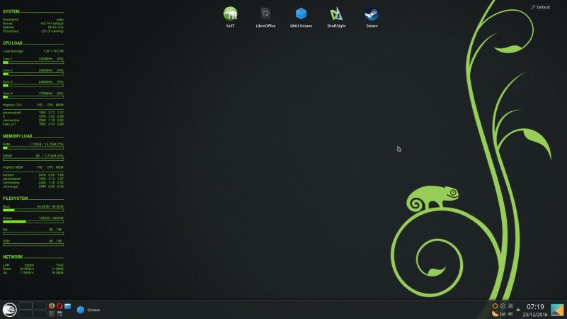This screenshot has width=567, height=319.
Task: Open the terminal launcher in the panel
Action: (x=52, y=314)
